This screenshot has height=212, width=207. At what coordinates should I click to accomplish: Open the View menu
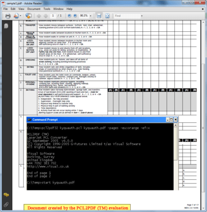[21, 9]
